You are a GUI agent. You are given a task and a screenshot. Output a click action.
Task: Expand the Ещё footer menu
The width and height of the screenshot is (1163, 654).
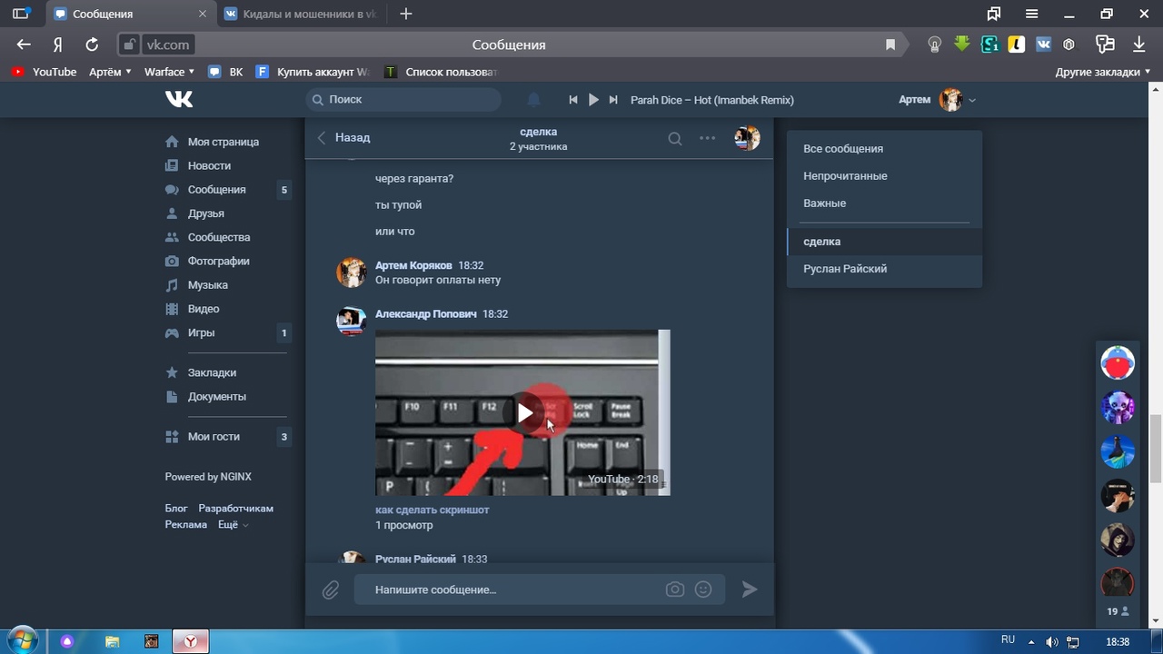click(x=233, y=525)
